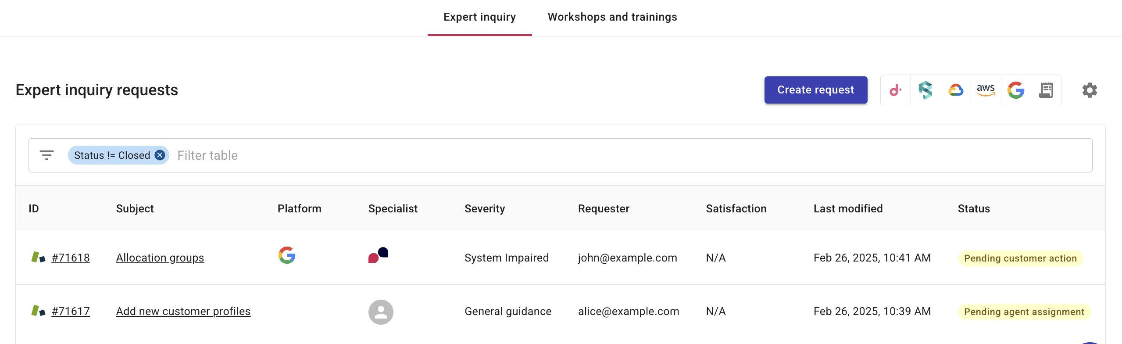The width and height of the screenshot is (1122, 344).
Task: Sort by Last modified column header
Action: [x=848, y=209]
